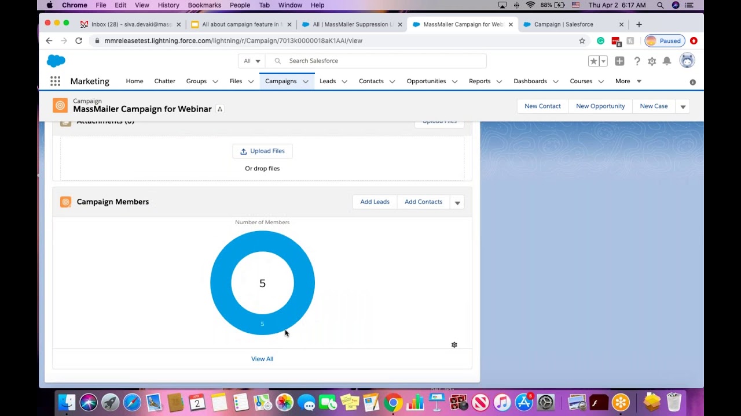Open the App Launcher grid icon
The height and width of the screenshot is (416, 741).
pyautogui.click(x=55, y=81)
